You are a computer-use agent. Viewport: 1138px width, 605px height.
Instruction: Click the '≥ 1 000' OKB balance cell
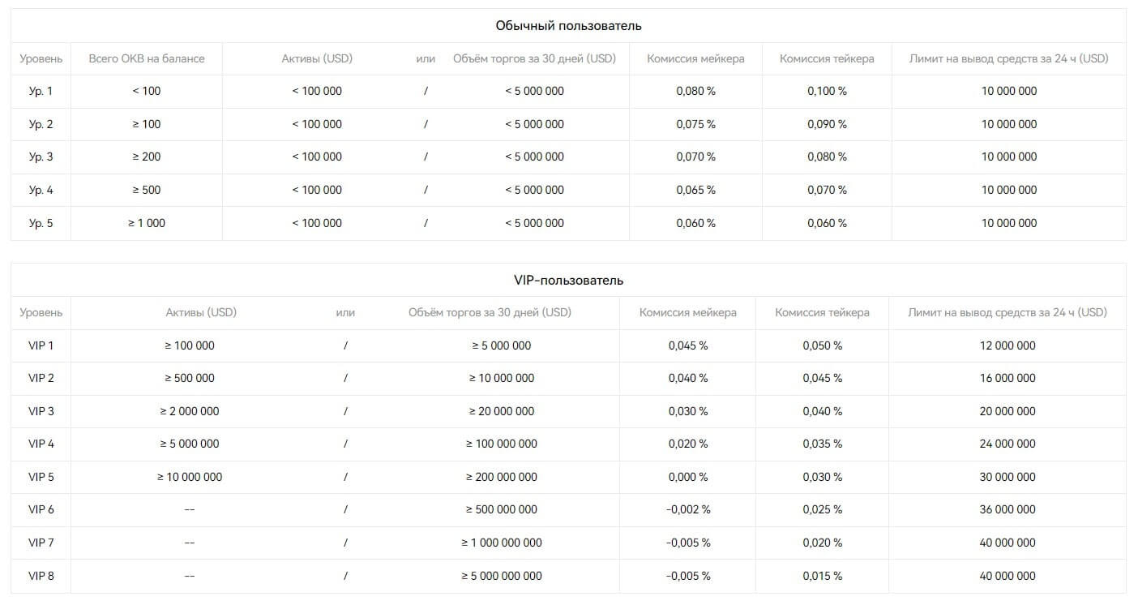[147, 223]
